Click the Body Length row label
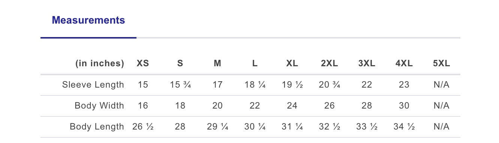 (97, 127)
